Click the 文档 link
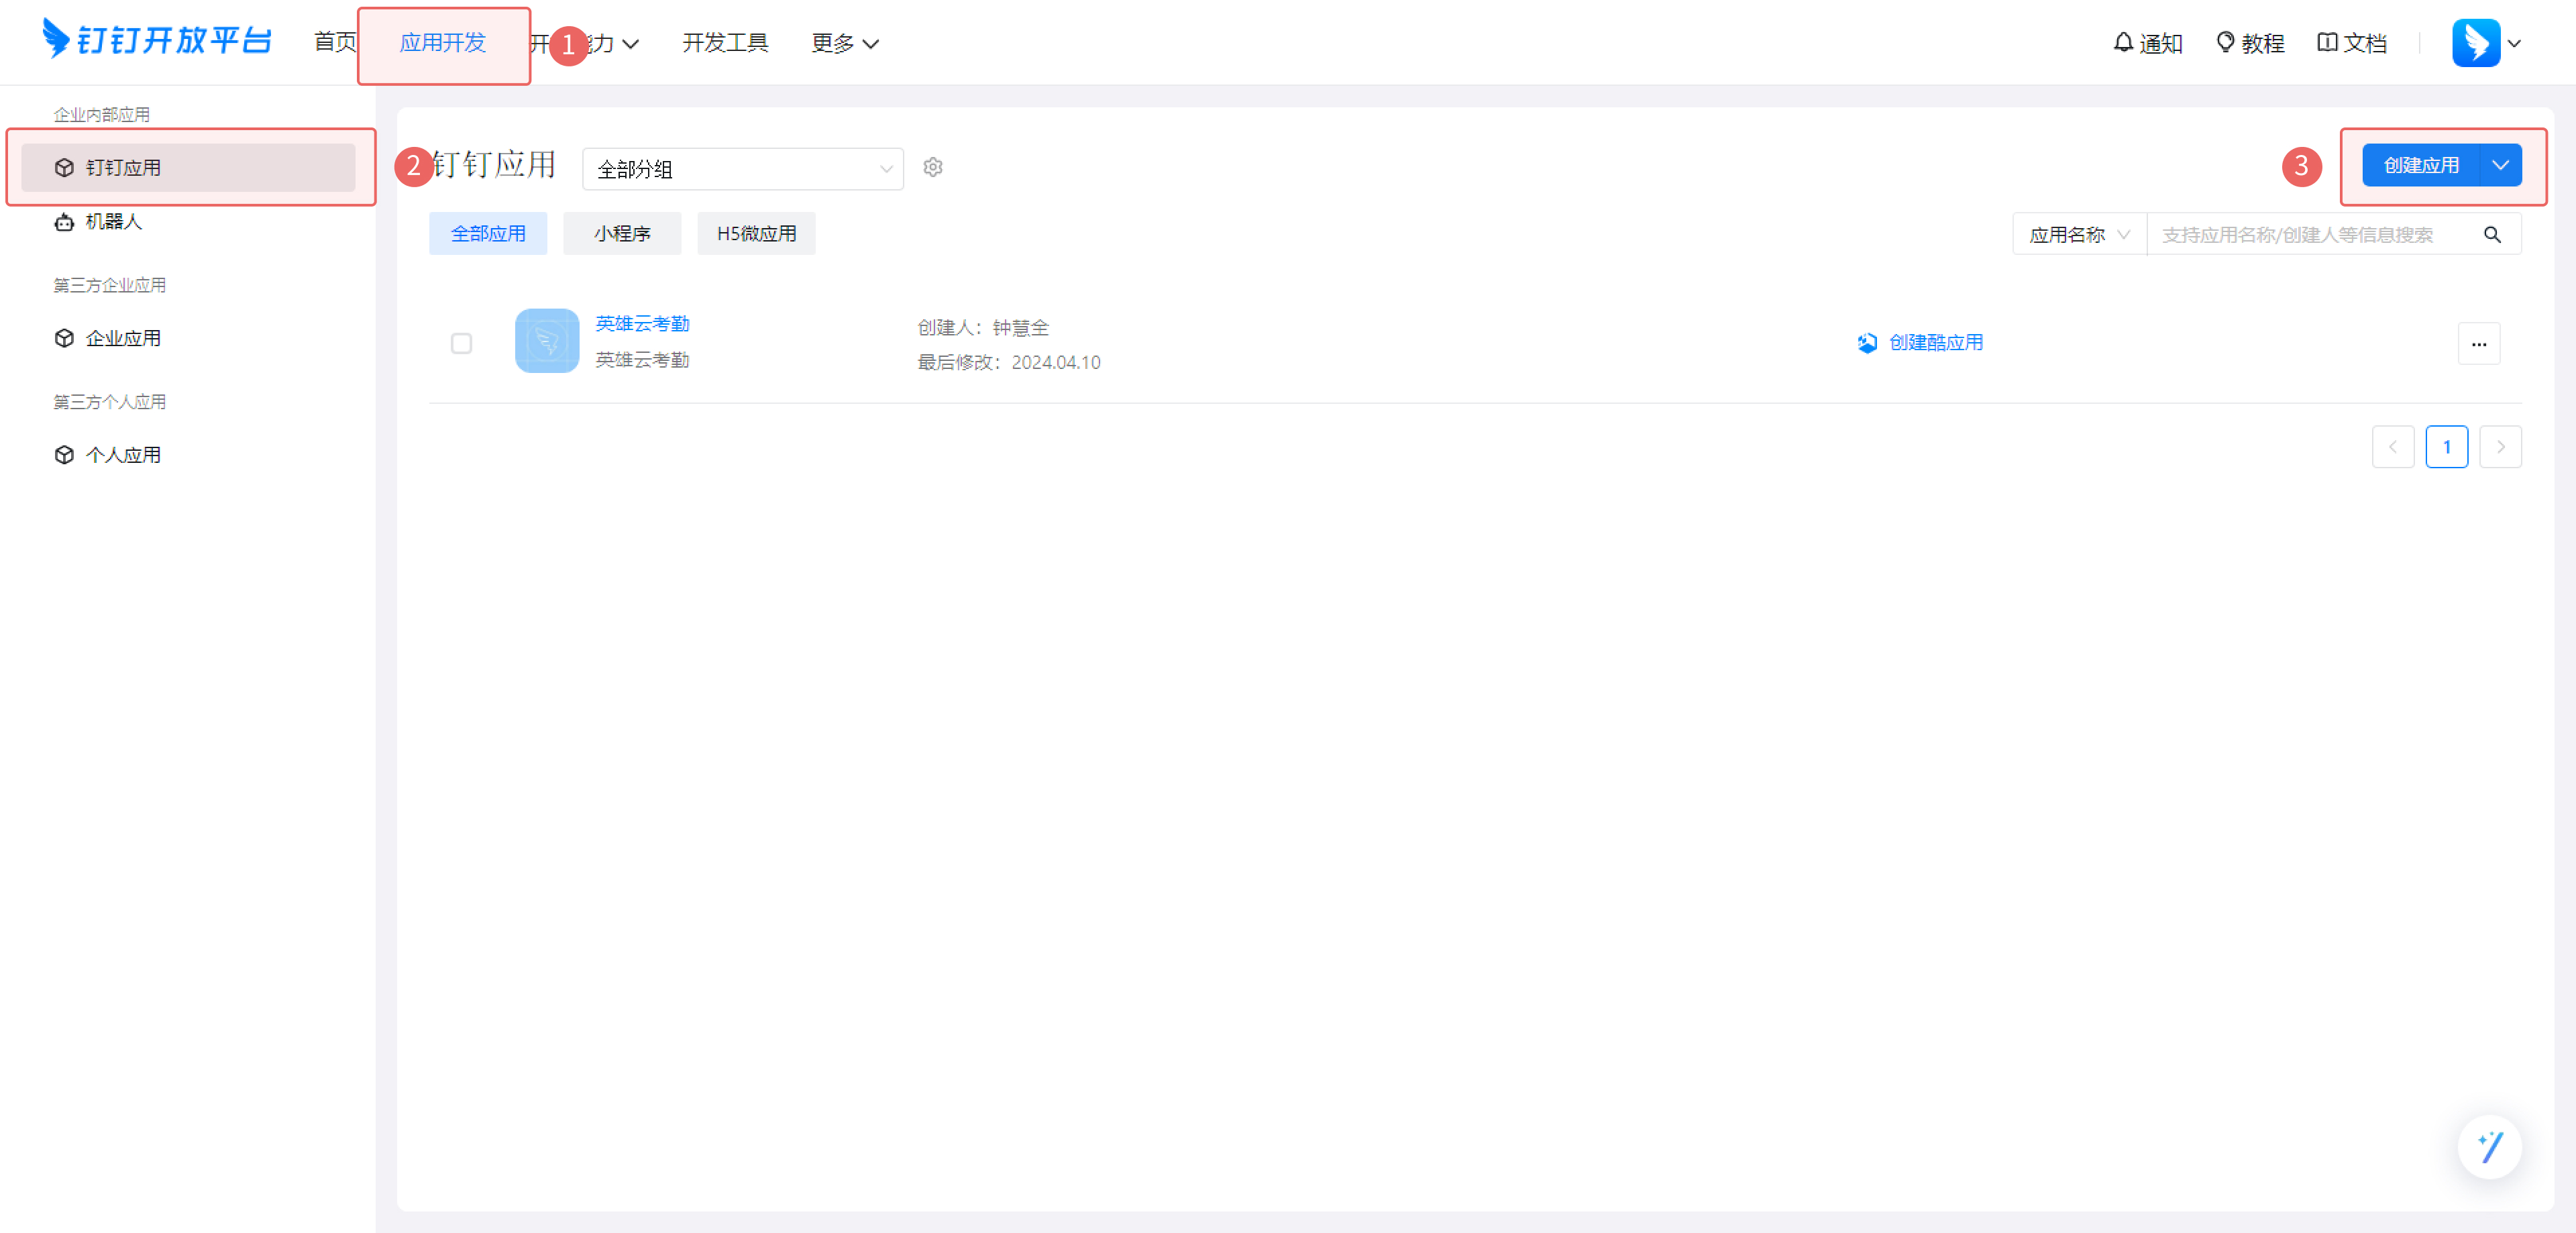2576x1233 pixels. coord(2366,43)
